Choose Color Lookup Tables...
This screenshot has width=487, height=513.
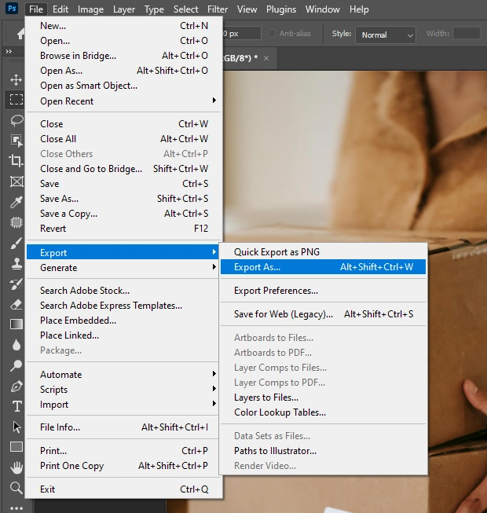(323, 412)
